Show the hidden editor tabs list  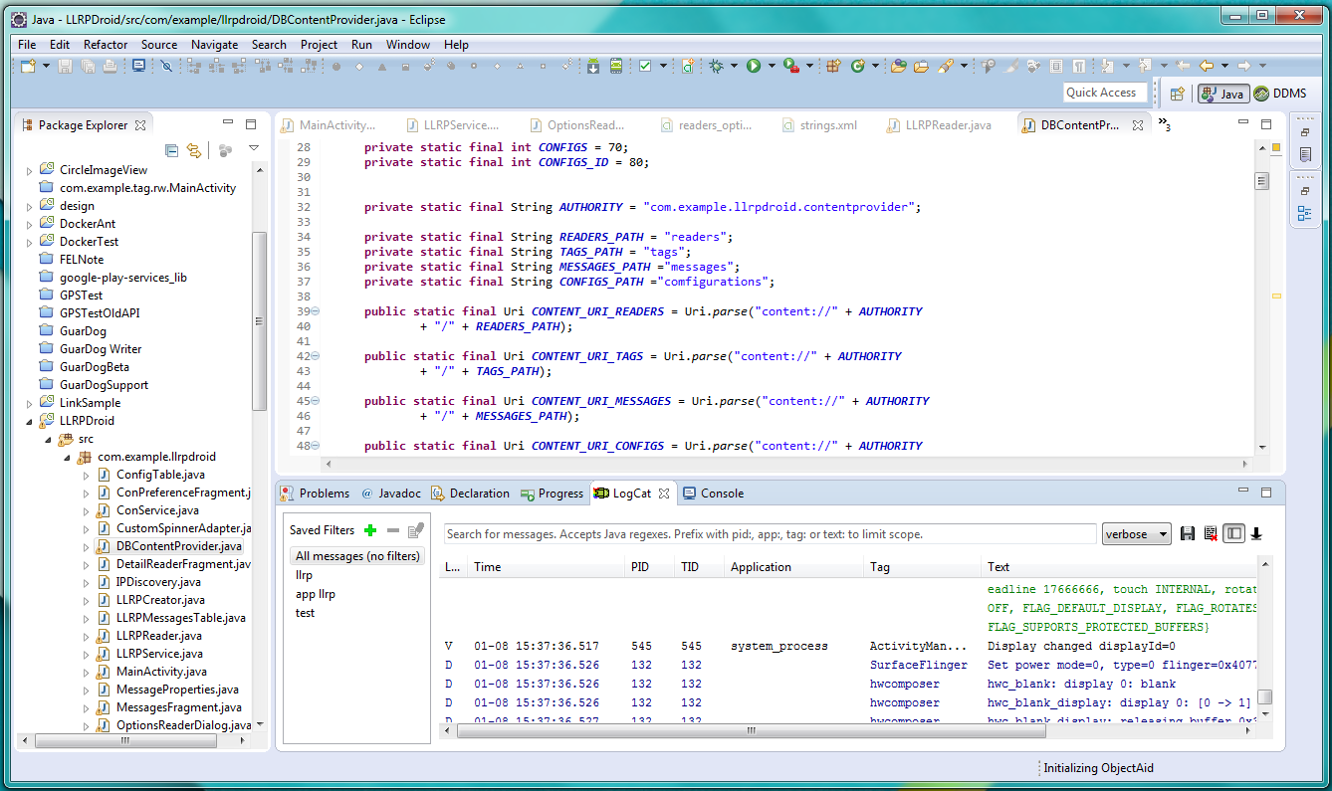[1163, 124]
